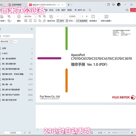Screen dimensions: 136x136
Task: Click toolbar page number field 1/2420
Action: (x=72, y=16)
